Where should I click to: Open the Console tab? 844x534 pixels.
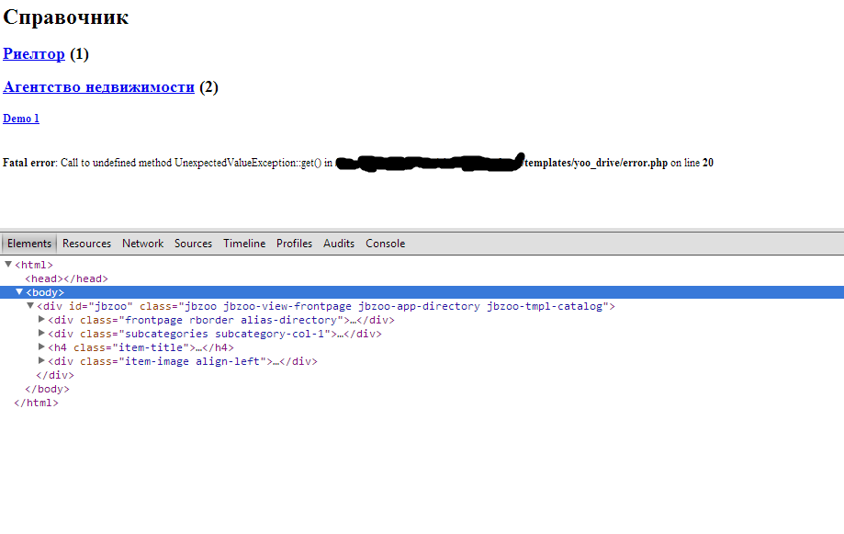tap(385, 244)
